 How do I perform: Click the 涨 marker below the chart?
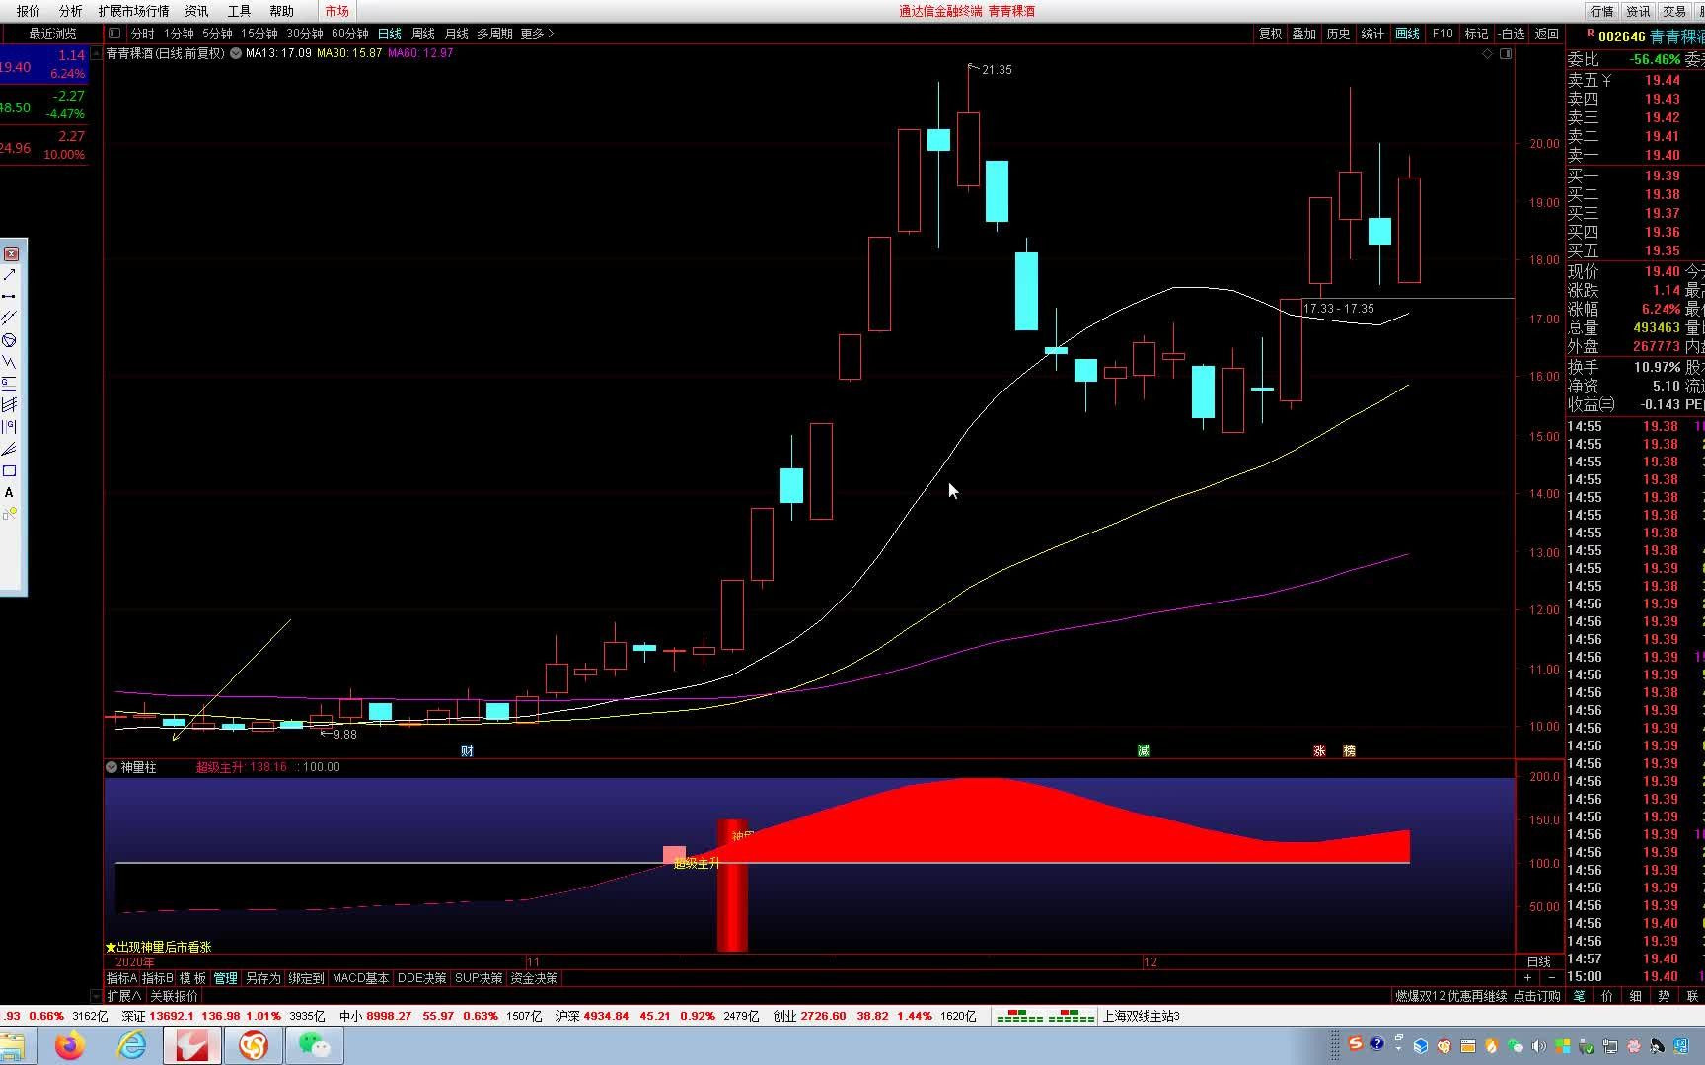[x=1319, y=751]
